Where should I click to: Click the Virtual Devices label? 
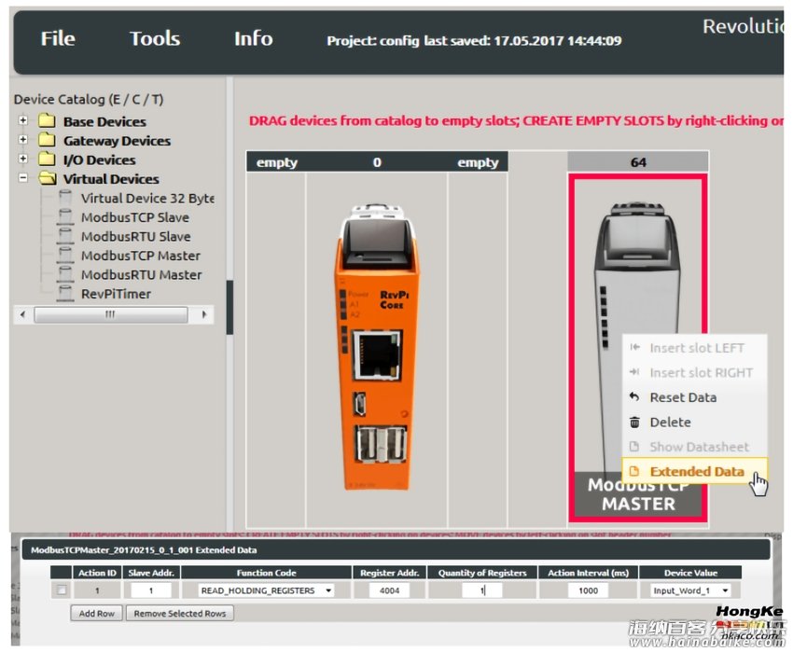coord(111,179)
